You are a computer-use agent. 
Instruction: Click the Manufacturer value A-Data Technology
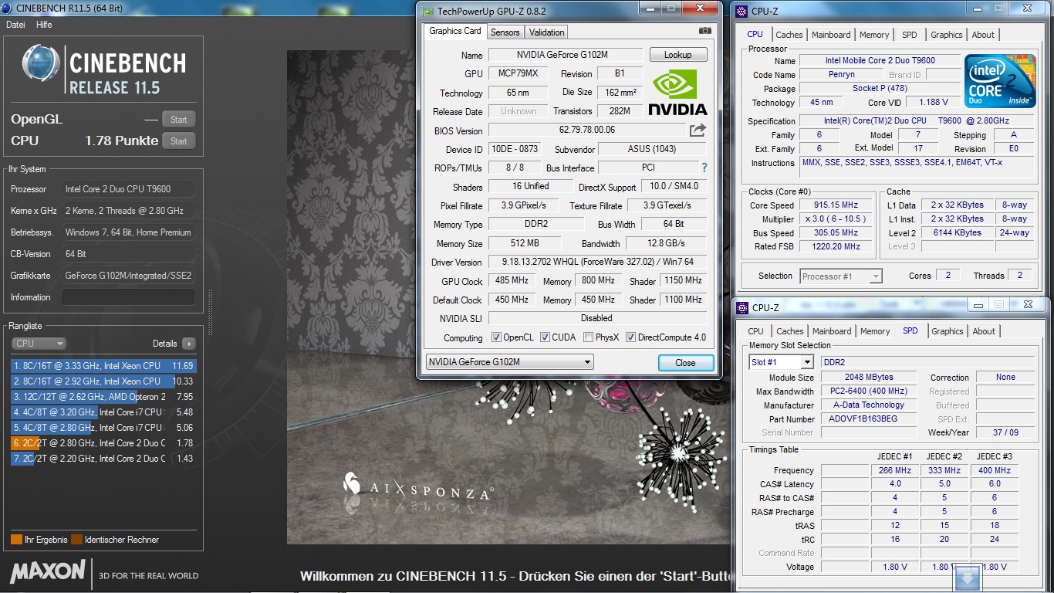(869, 405)
